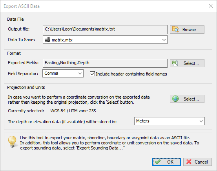
Task: Click the Exported Fields Select... button
Action: tap(187, 63)
